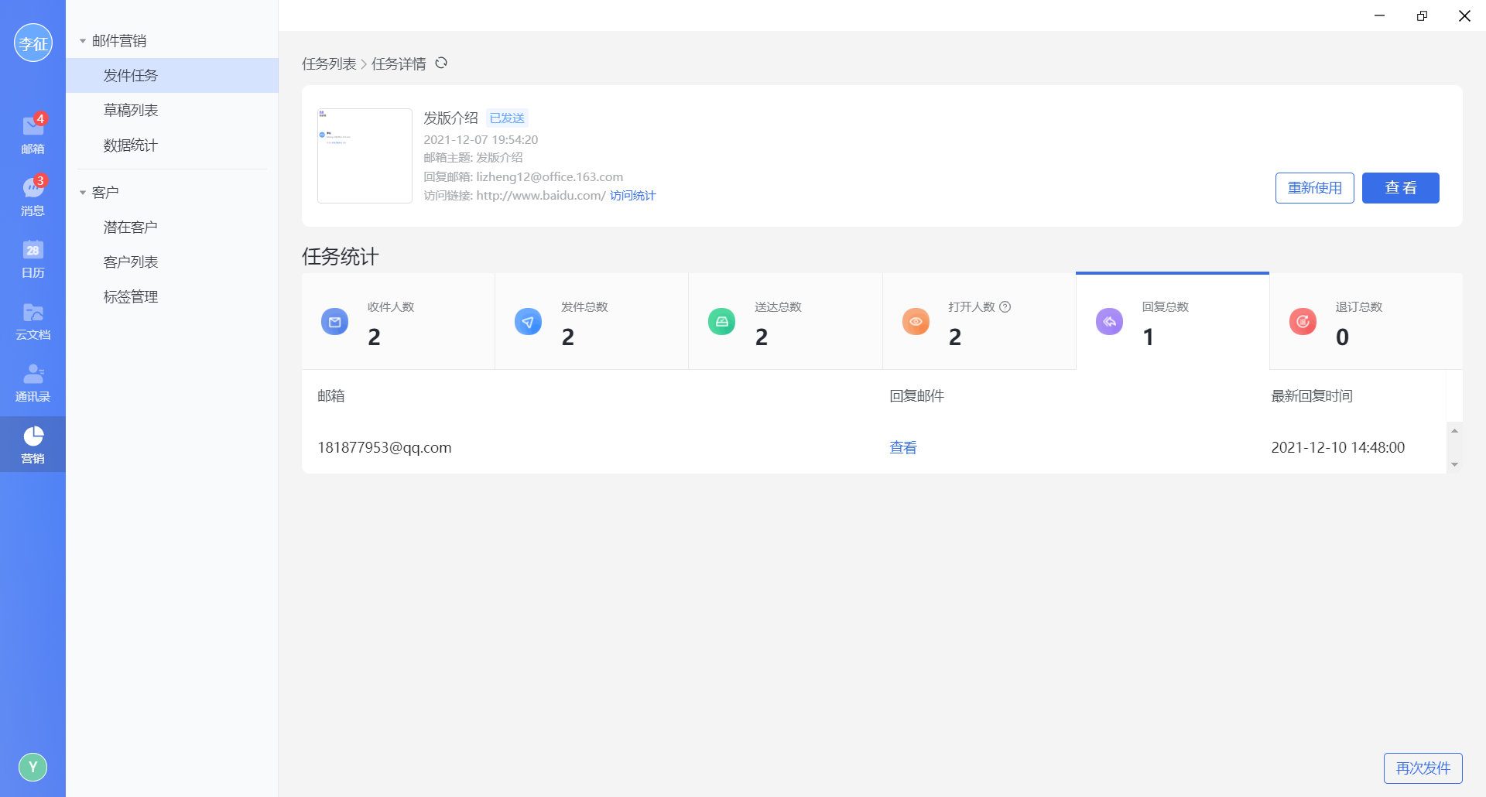Image resolution: width=1486 pixels, height=797 pixels.
Task: Click the scrollbar down arrow in reply table
Action: [1454, 464]
